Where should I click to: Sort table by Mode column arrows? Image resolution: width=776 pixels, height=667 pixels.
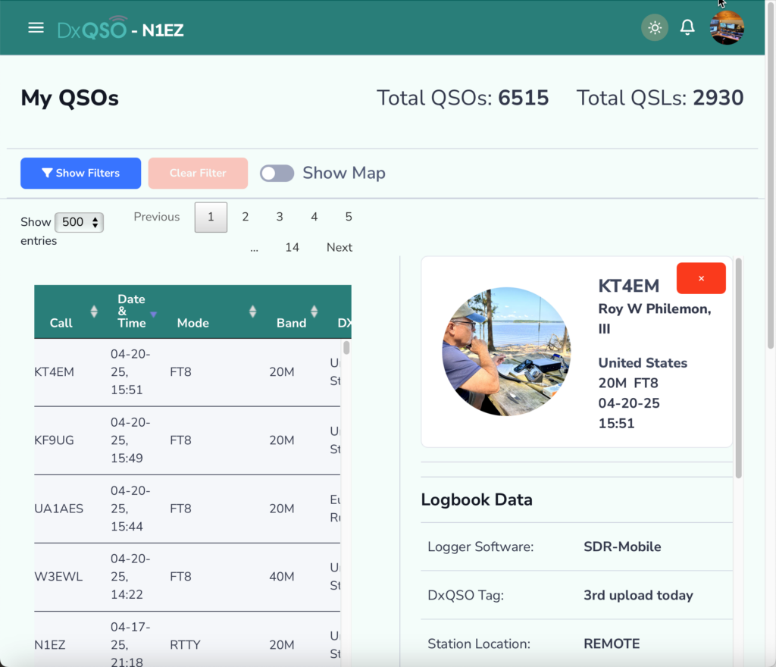(x=252, y=312)
